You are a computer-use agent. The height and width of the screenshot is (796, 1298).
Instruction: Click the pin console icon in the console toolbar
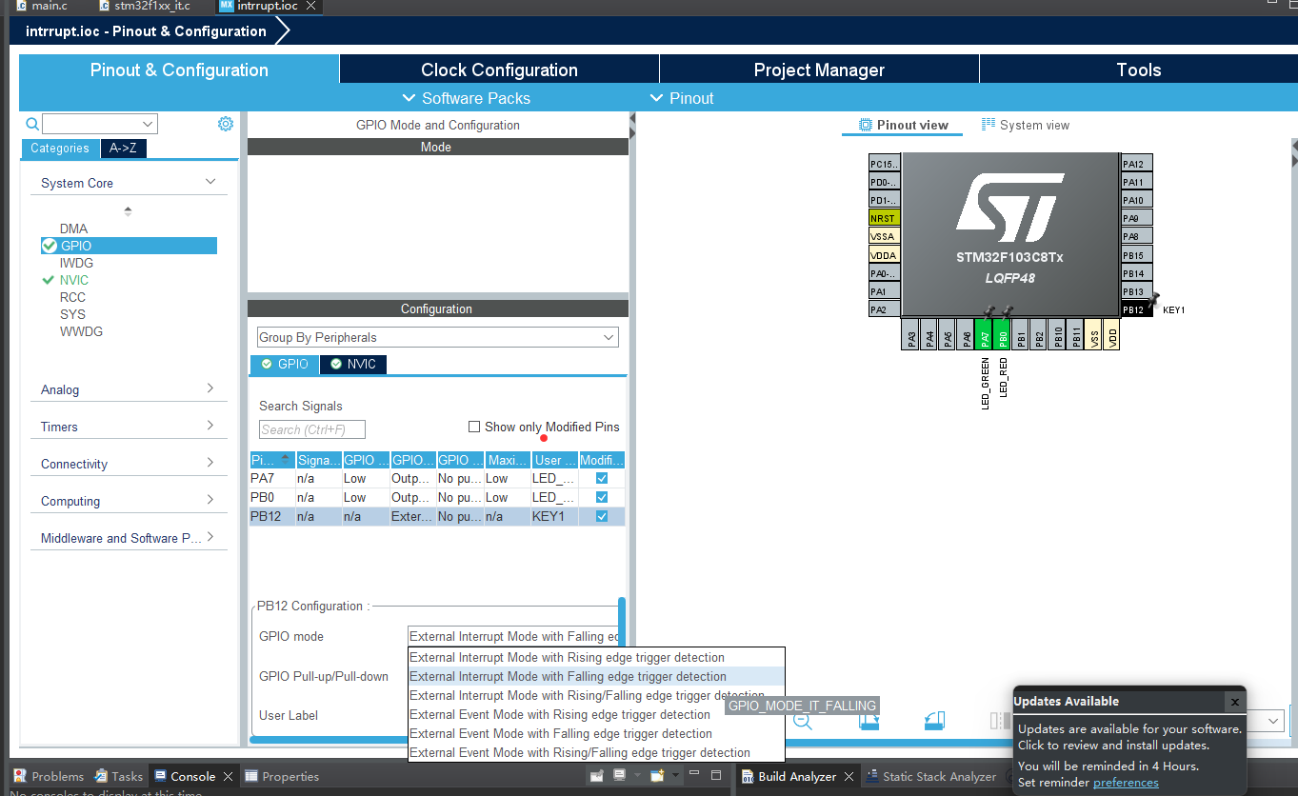597,776
